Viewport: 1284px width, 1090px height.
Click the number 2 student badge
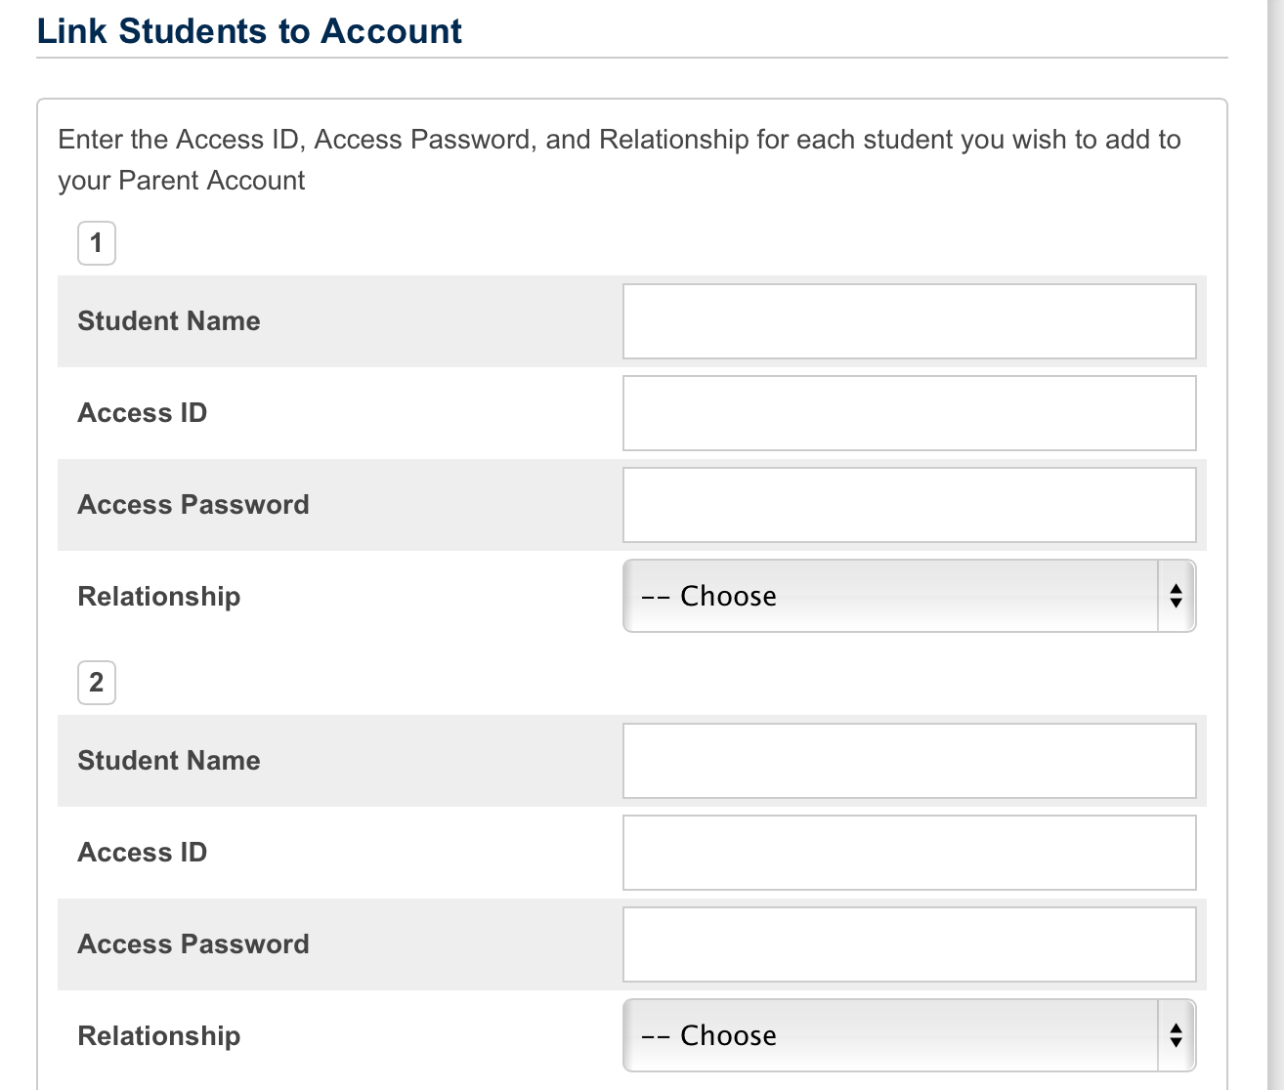tap(97, 683)
